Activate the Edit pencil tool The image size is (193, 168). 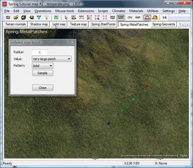(74, 18)
